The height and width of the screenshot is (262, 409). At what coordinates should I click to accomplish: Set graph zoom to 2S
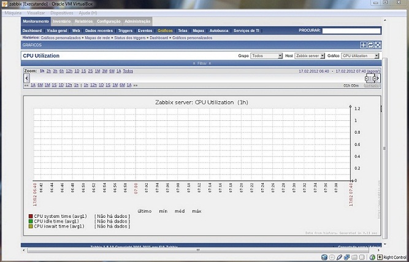pos(90,71)
